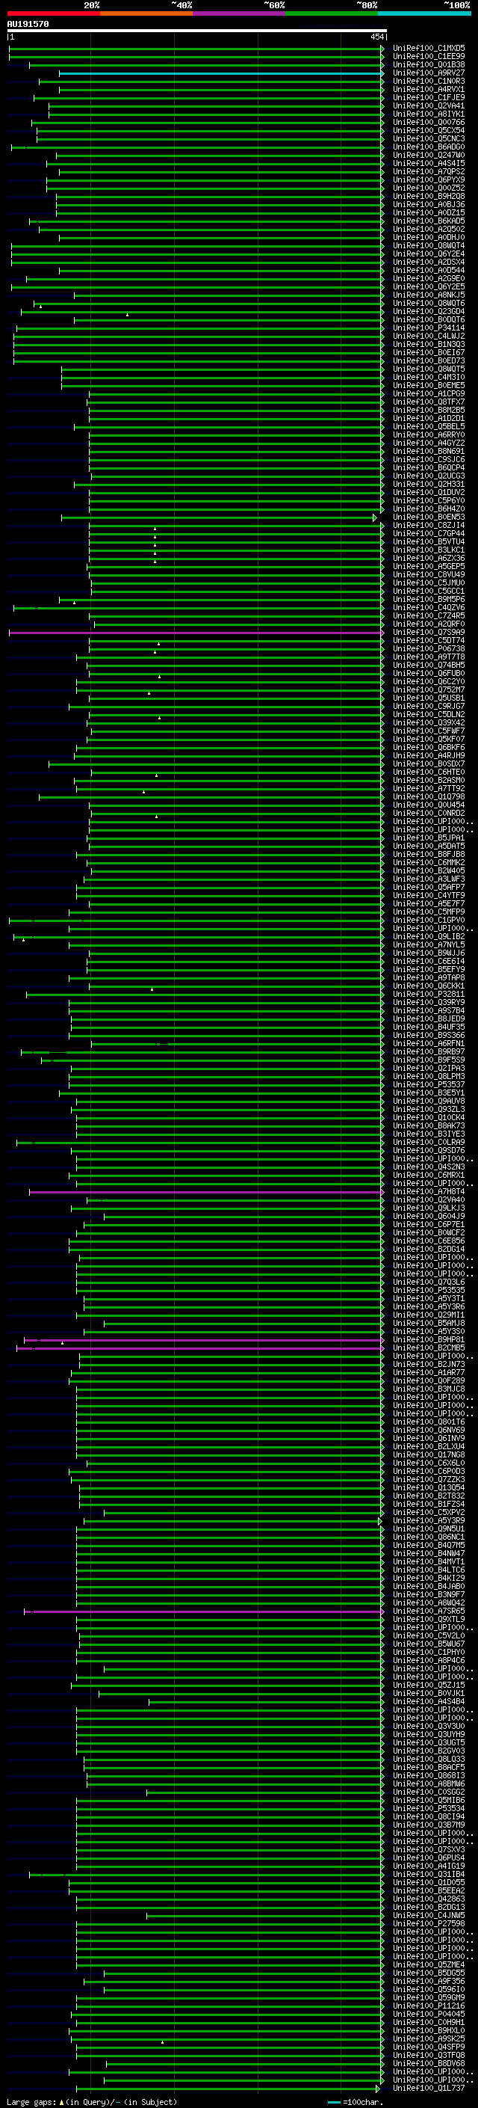The height and width of the screenshot is (2108, 478).
Task: Open the UniRef100_A9RV27 hit label
Action: point(428,73)
